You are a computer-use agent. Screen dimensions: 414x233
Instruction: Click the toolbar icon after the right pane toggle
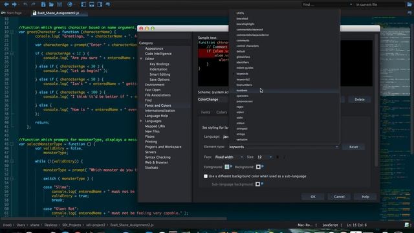click(x=108, y=5)
